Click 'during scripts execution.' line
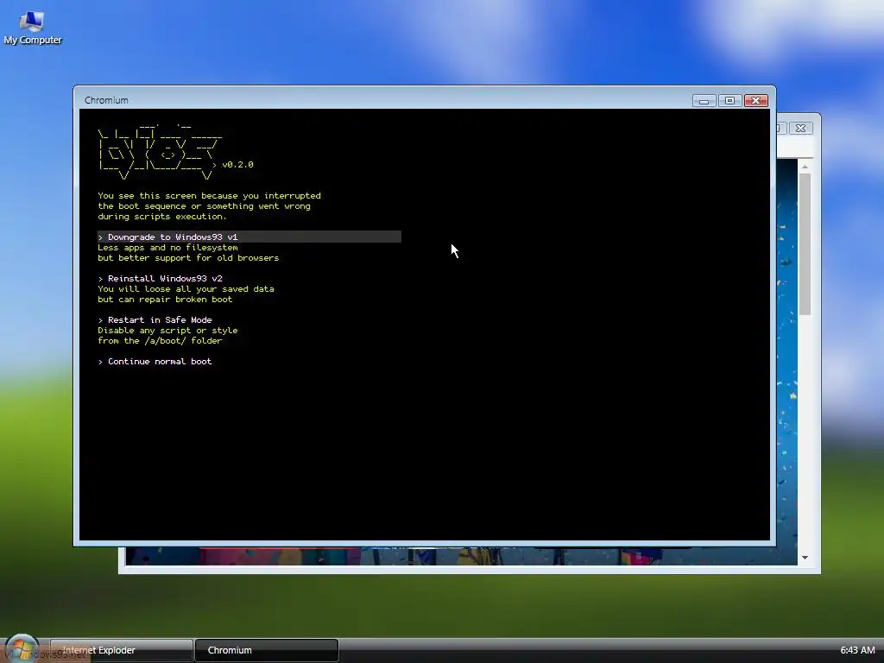884x663 pixels. click(162, 217)
